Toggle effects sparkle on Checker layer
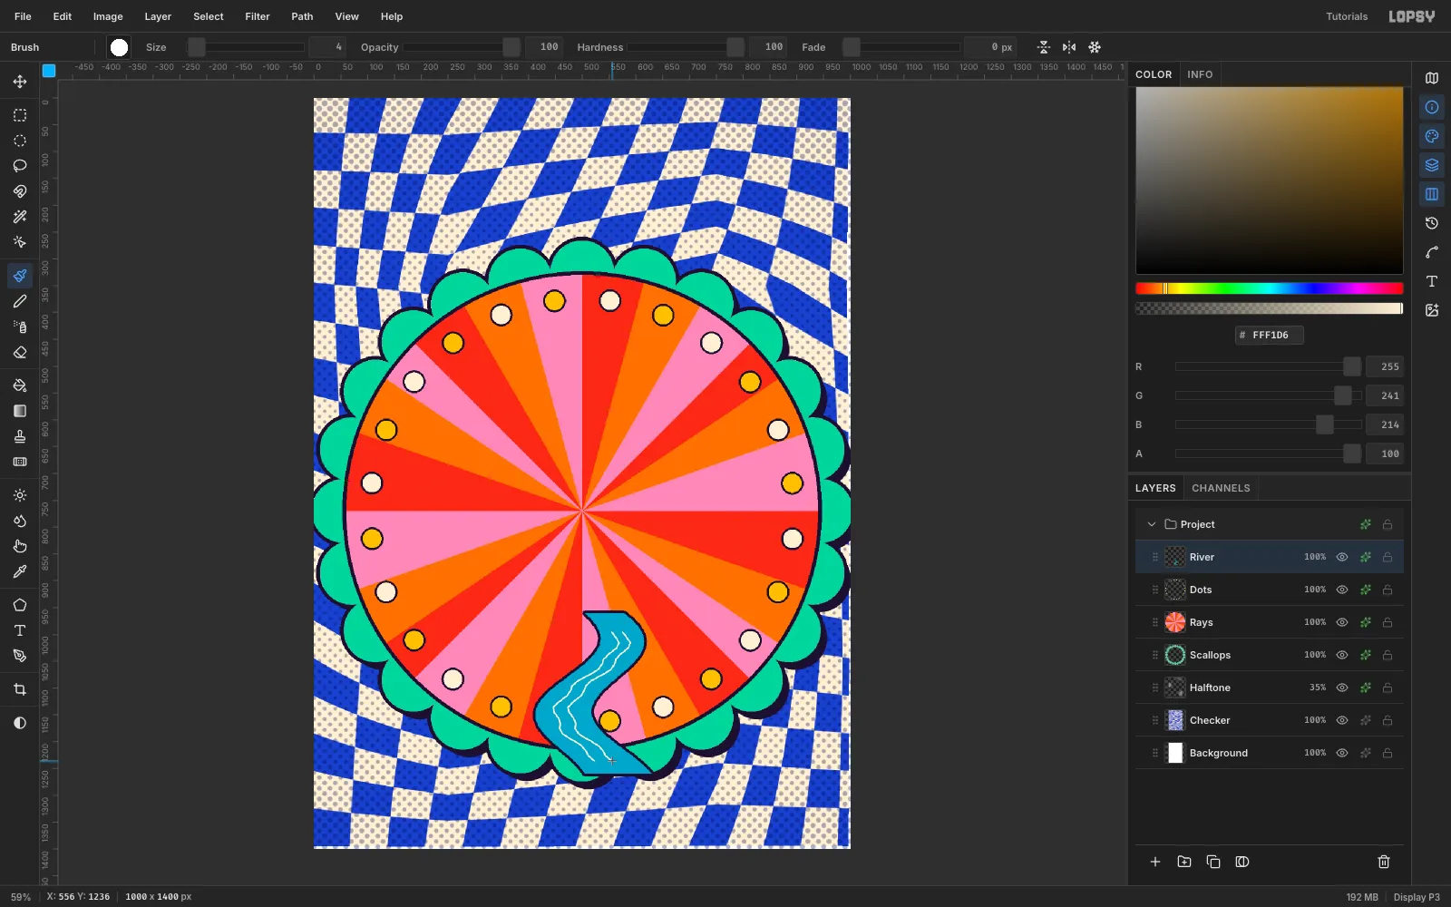Viewport: 1451px width, 907px height. [x=1365, y=720]
